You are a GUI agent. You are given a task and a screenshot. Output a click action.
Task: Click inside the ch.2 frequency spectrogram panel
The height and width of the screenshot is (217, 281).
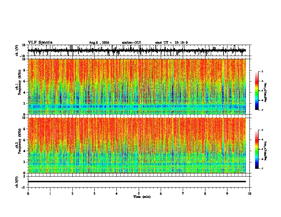coord(137,145)
